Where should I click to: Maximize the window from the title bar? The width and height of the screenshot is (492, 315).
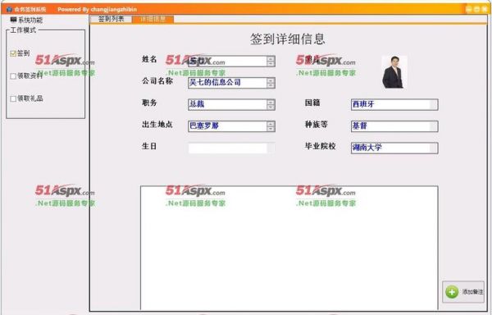(476, 9)
